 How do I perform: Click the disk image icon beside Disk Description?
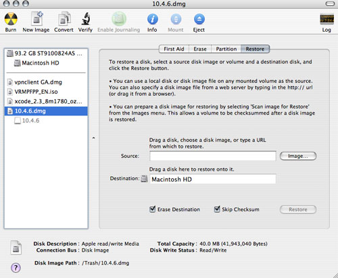(x=16, y=248)
